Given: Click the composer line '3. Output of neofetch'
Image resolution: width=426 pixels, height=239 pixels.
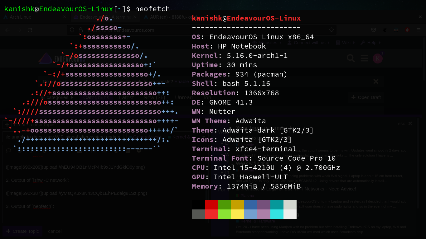Looking at the screenshot, I should pos(30,206).
